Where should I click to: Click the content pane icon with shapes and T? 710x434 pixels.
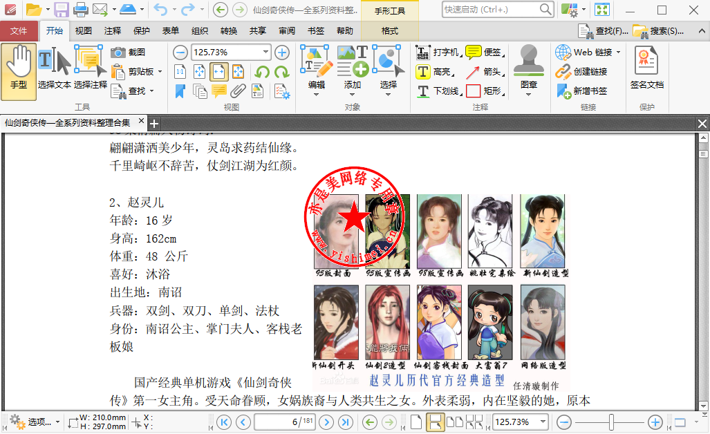point(257,91)
